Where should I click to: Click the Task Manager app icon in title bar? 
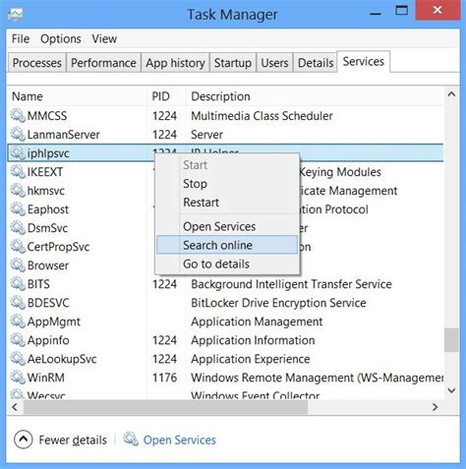[x=16, y=14]
